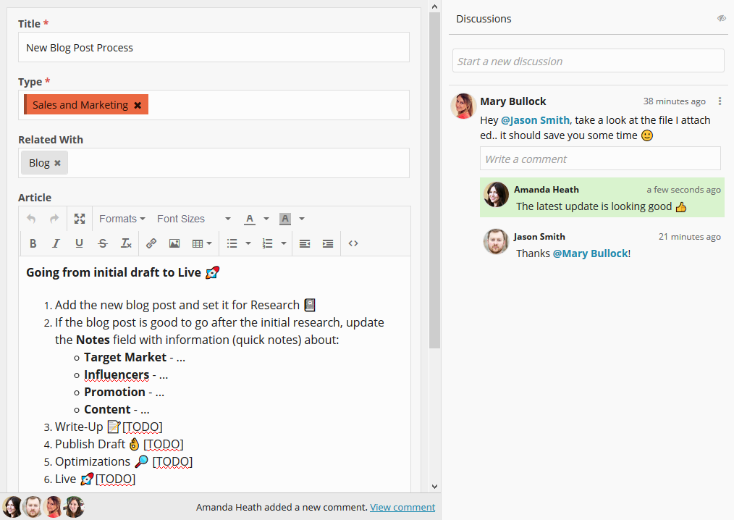This screenshot has width=734, height=520.
Task: Open the Formats dropdown
Action: coord(122,219)
